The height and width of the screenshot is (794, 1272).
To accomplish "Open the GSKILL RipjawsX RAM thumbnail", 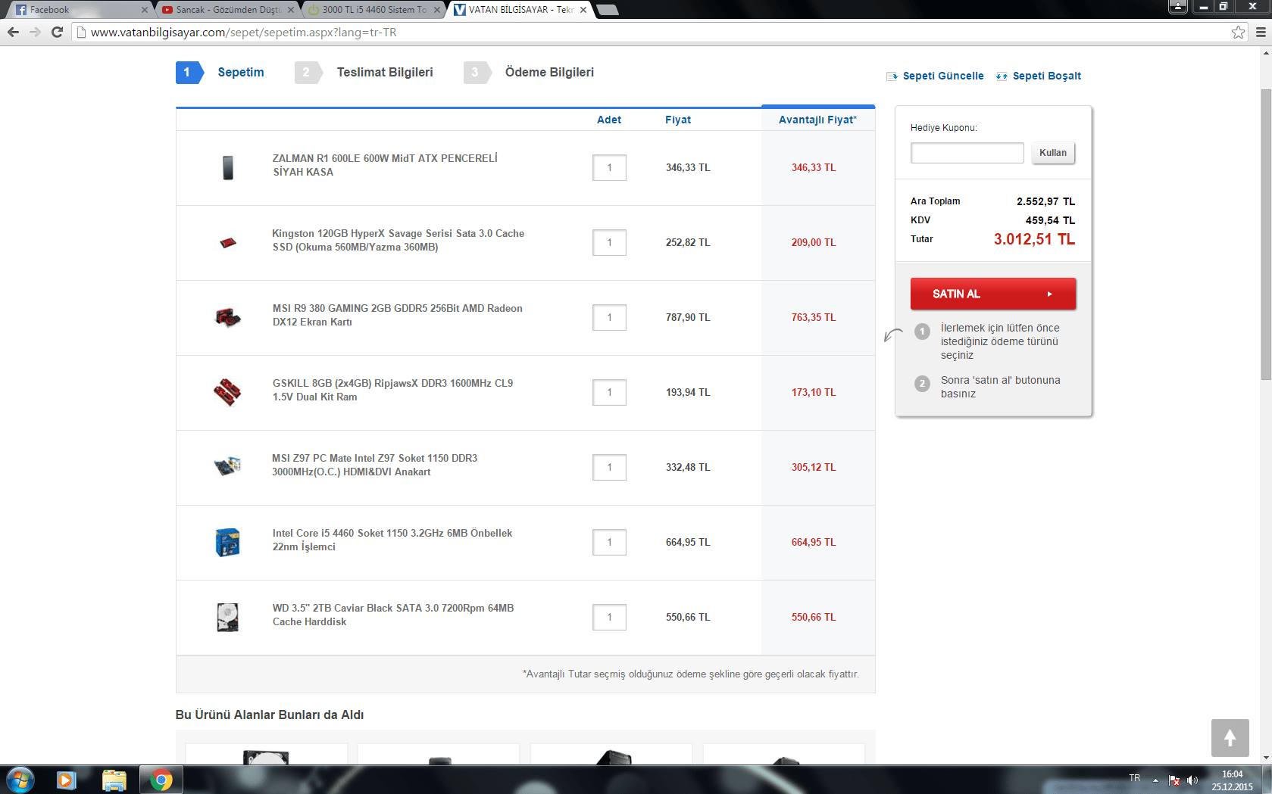I will [x=227, y=392].
